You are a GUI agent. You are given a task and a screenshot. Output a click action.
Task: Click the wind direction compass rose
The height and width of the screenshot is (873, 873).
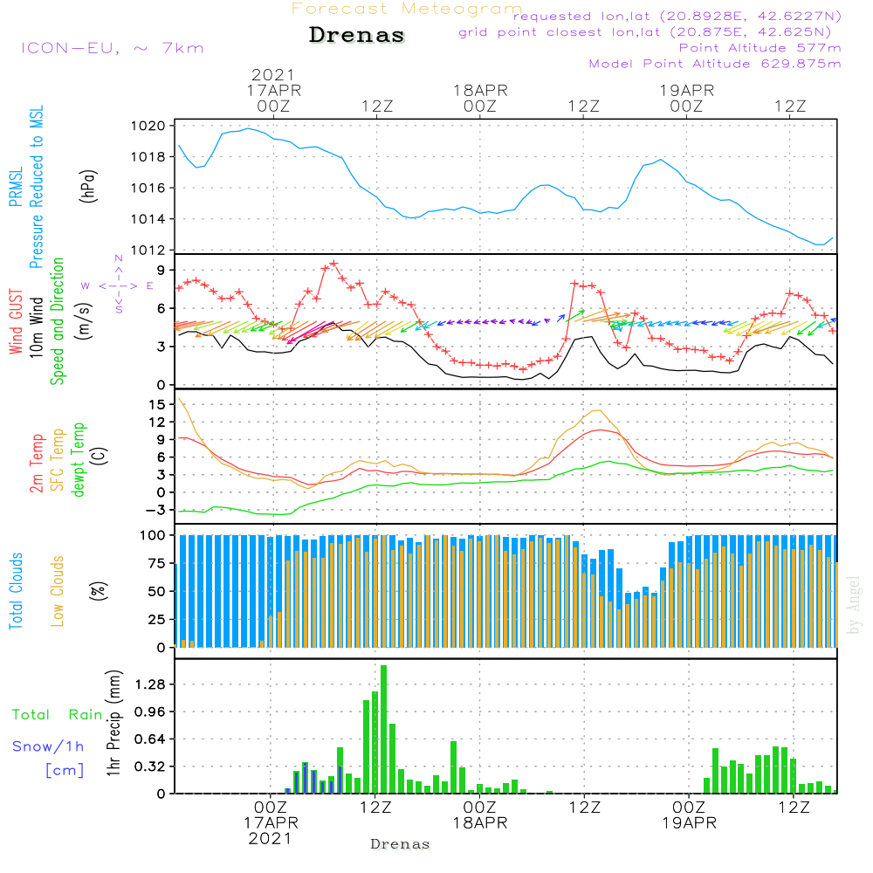118,285
